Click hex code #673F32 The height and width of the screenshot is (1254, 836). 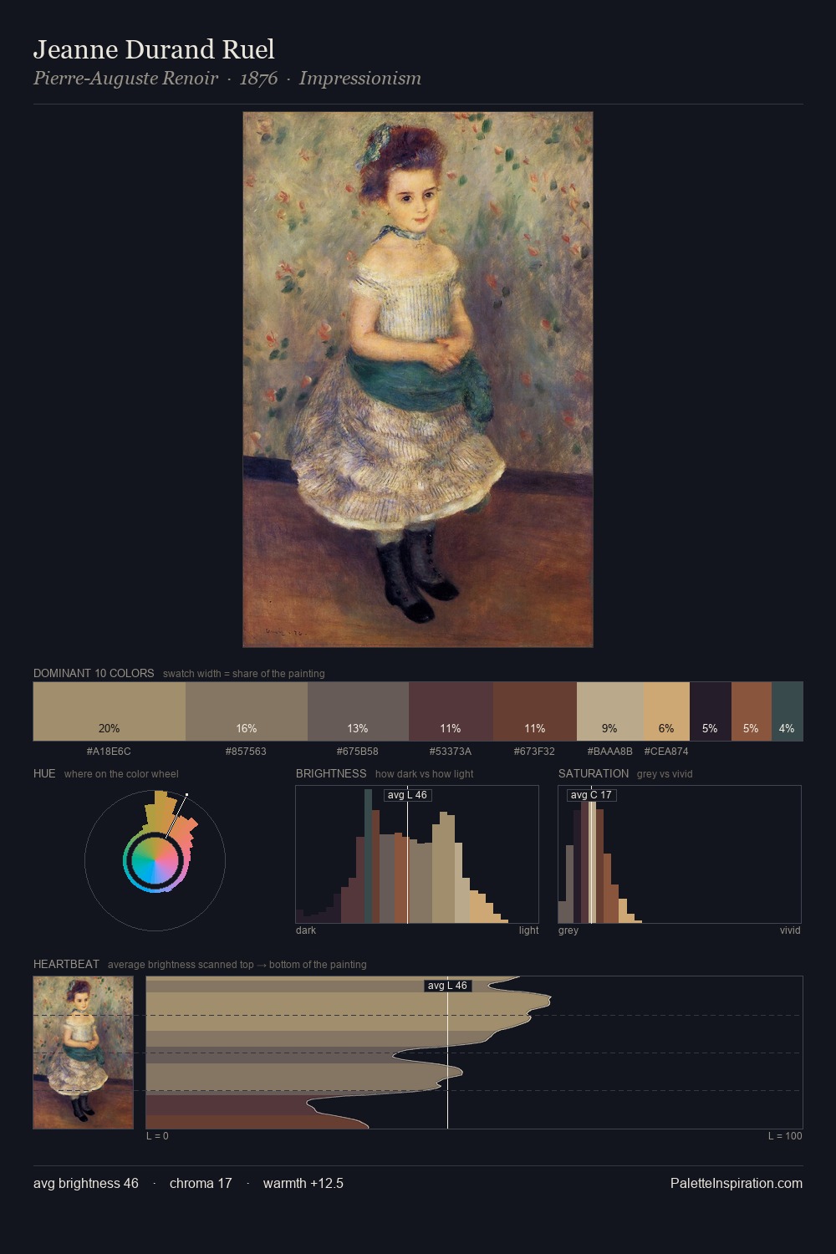(534, 752)
